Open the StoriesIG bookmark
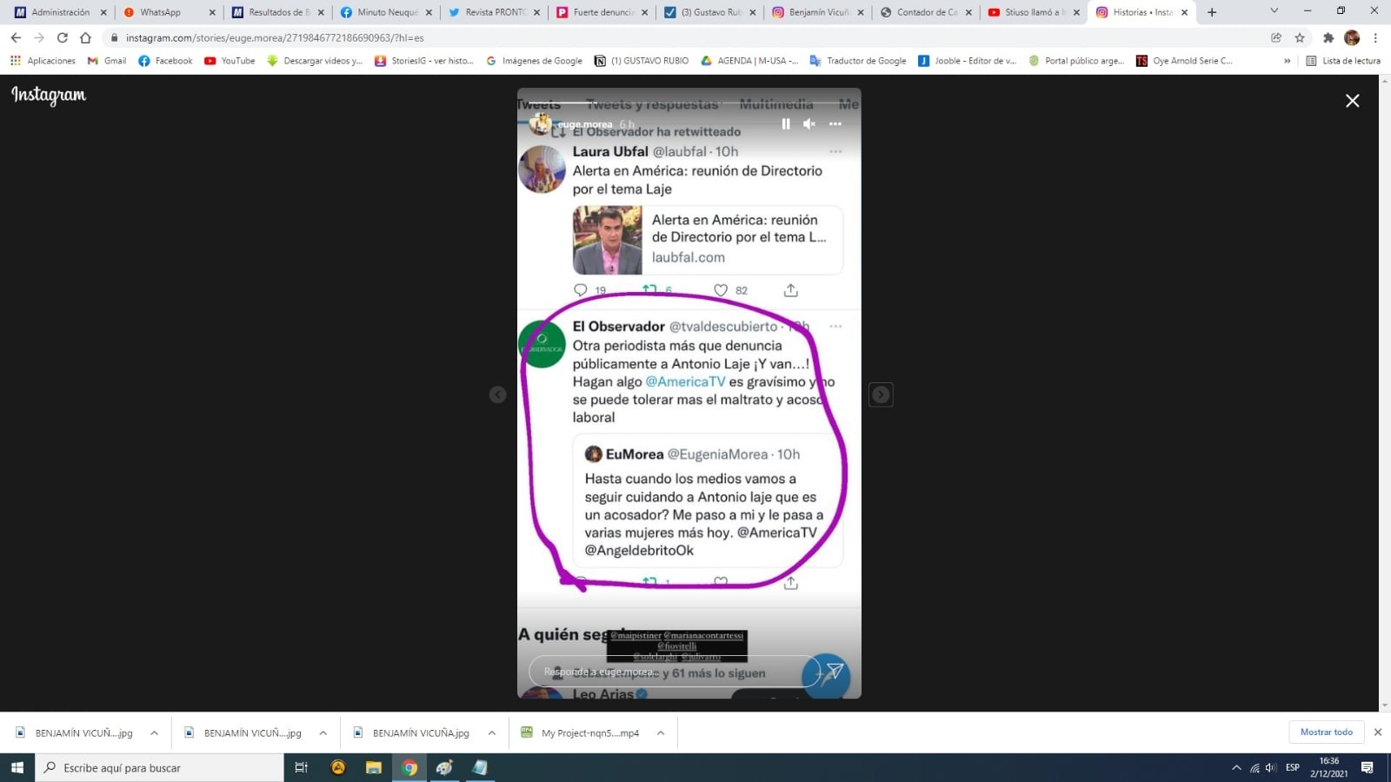Viewport: 1391px width, 782px height. pyautogui.click(x=424, y=61)
